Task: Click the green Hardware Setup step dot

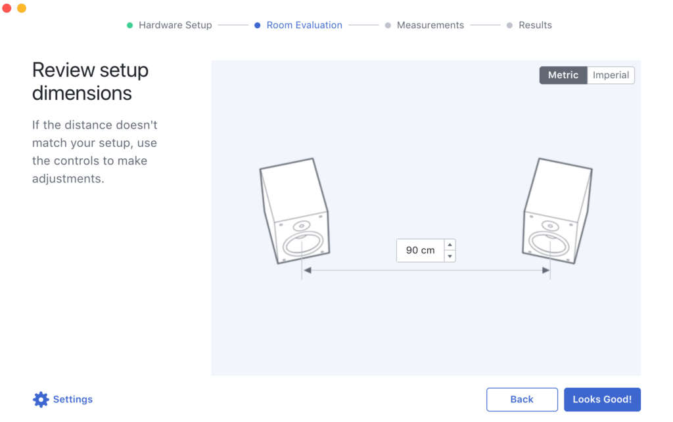Action: tap(129, 26)
